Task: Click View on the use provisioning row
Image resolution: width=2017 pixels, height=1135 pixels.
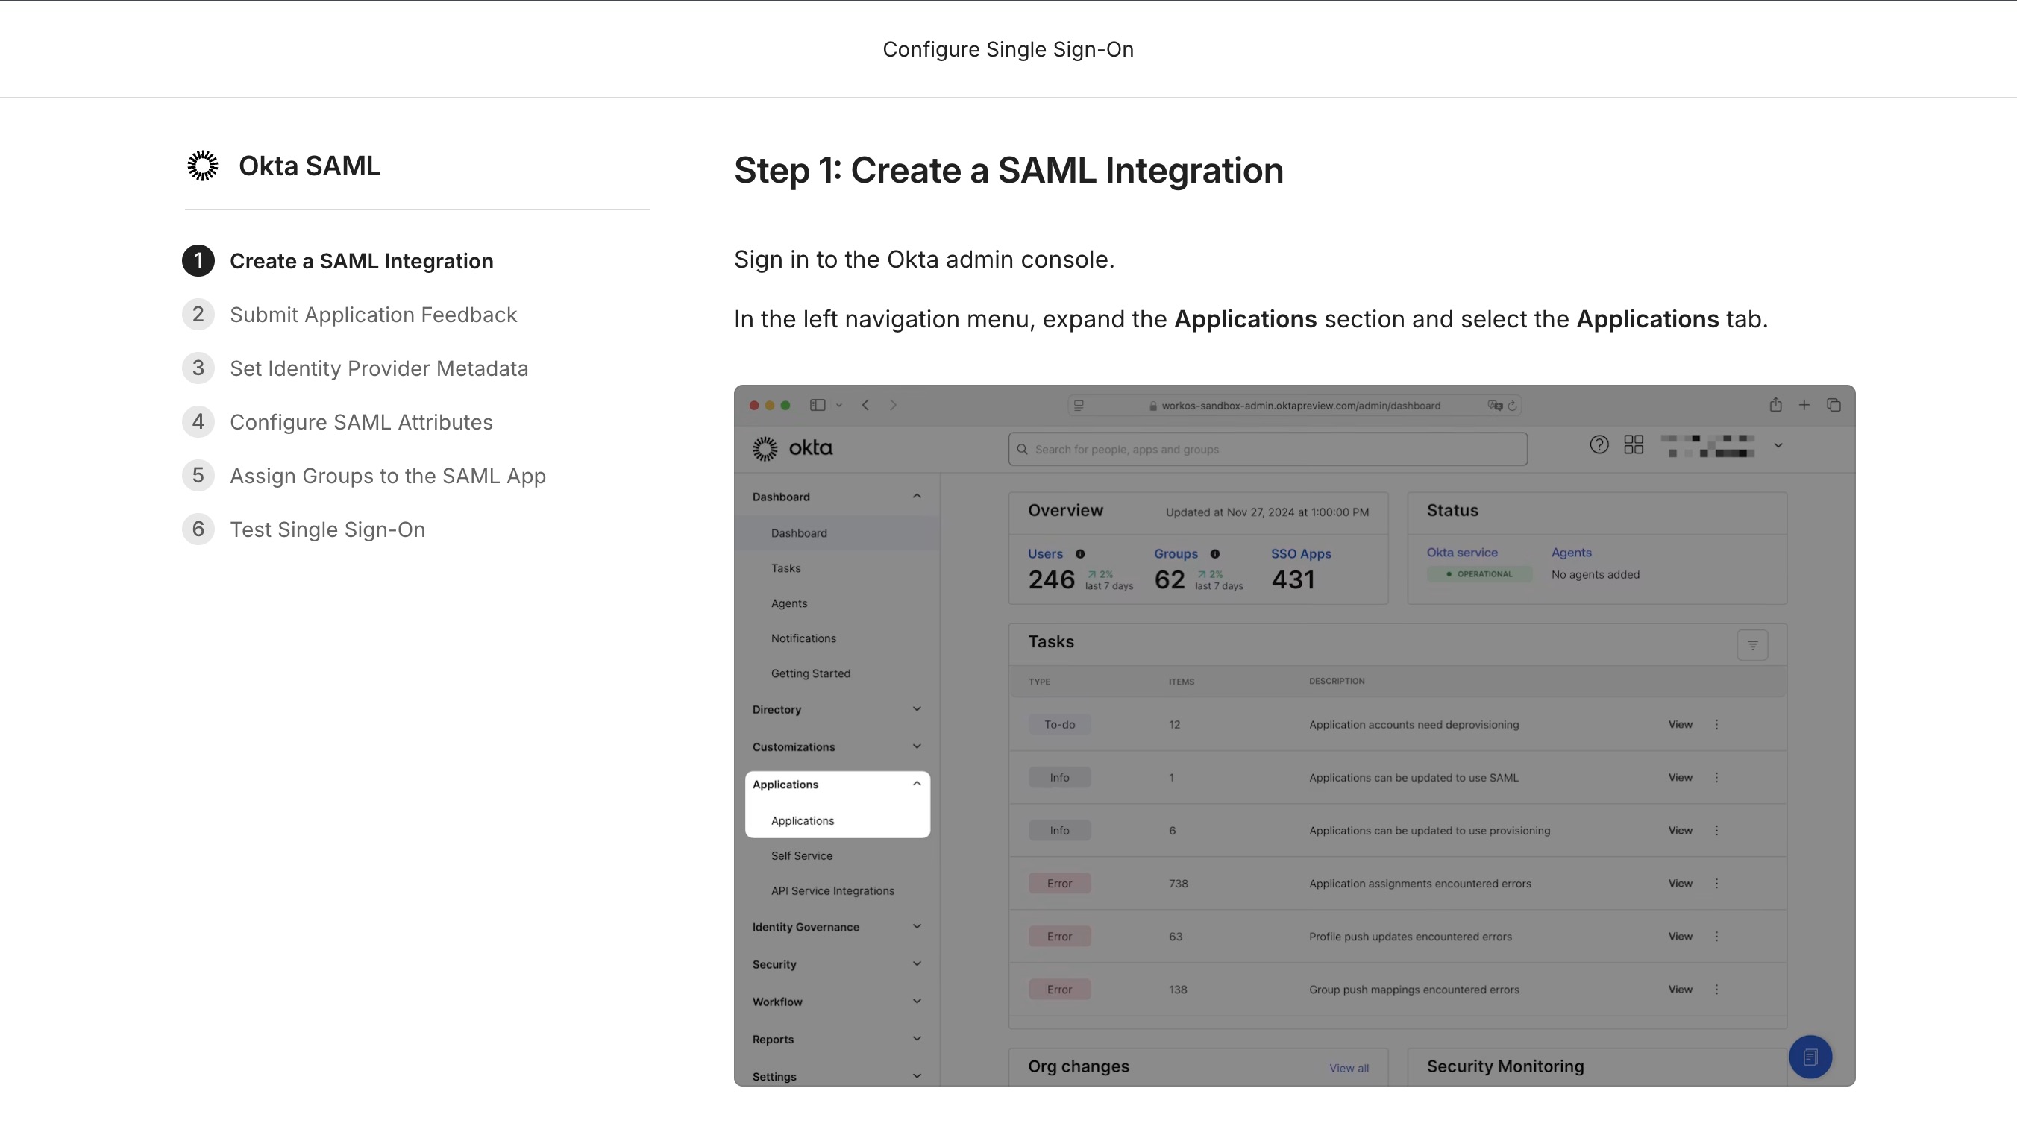Action: (x=1681, y=831)
